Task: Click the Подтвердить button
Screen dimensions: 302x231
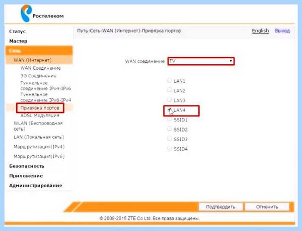Action: 220,207
